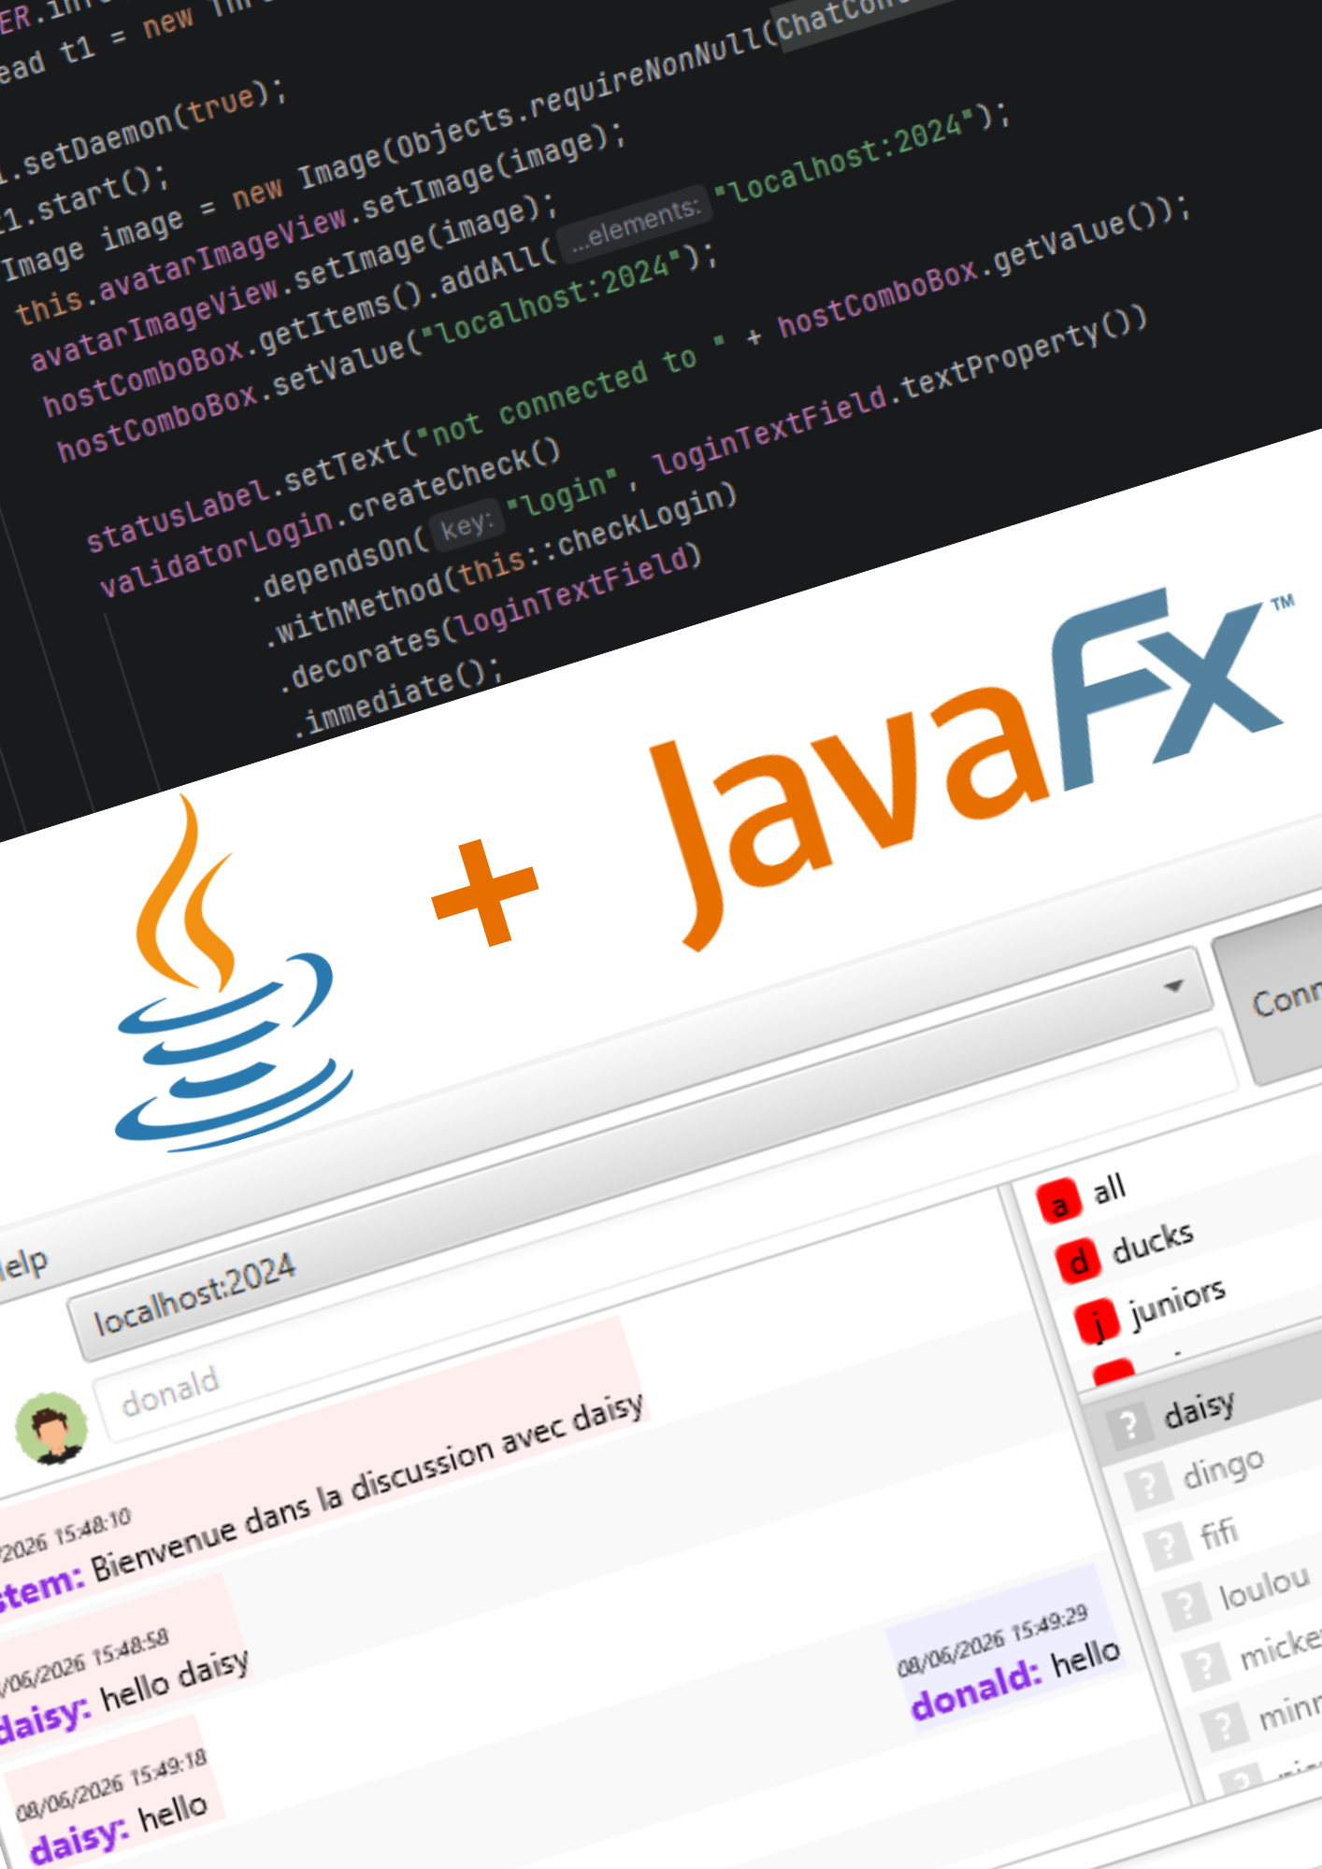Select the red 'd' ducks group icon
Image resolution: width=1322 pixels, height=1869 pixels.
click(x=1079, y=1262)
